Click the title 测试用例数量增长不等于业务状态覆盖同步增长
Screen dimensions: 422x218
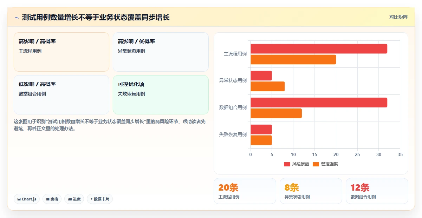(x=96, y=18)
